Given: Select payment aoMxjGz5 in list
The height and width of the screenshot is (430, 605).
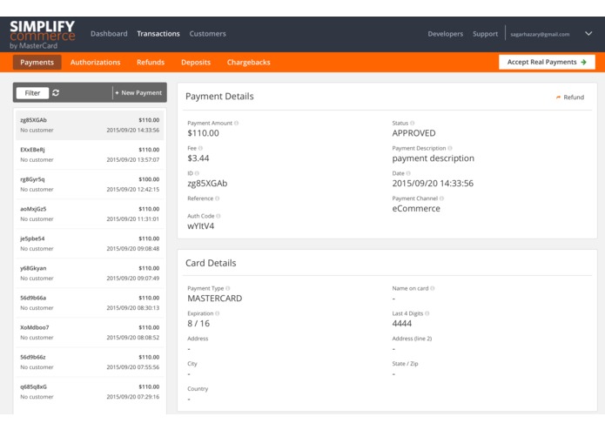Looking at the screenshot, I should pos(90,214).
